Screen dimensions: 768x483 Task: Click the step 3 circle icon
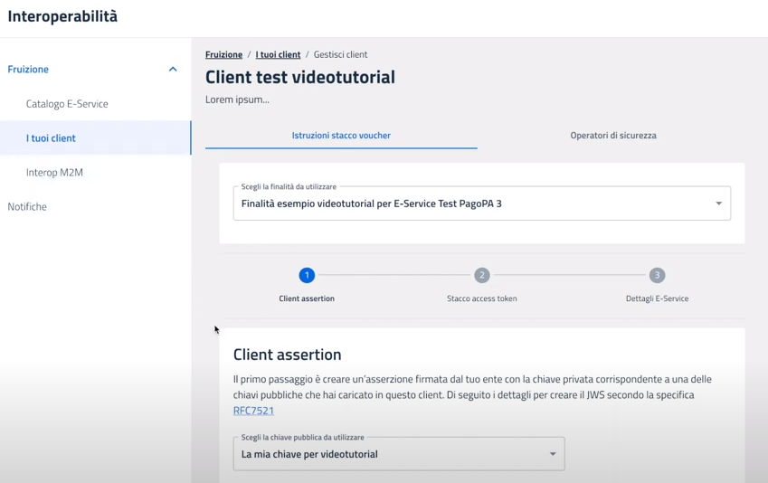pyautogui.click(x=657, y=275)
